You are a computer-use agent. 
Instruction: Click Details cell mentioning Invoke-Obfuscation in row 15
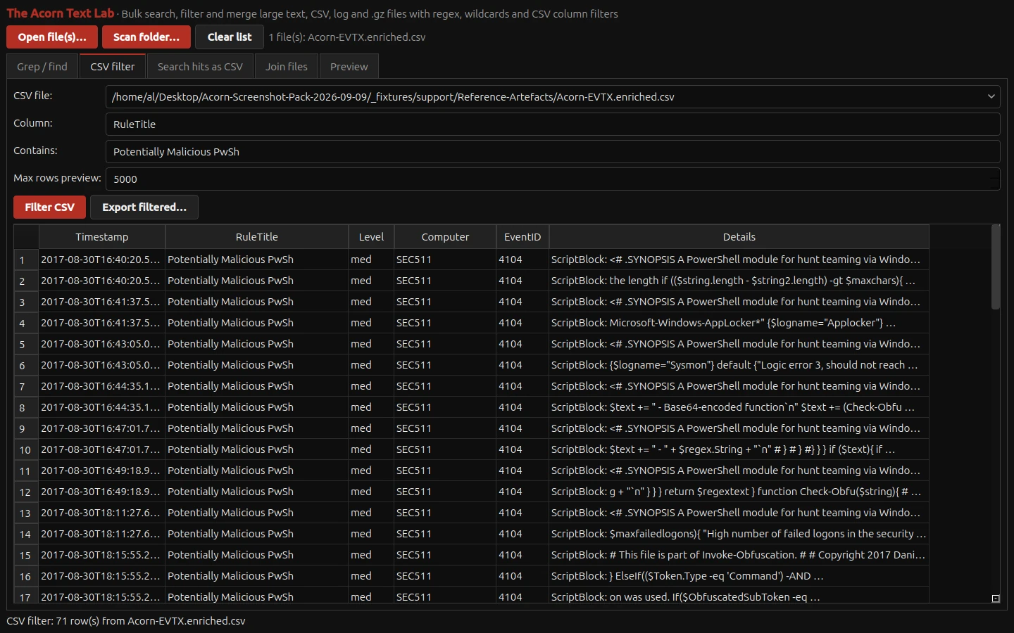pyautogui.click(x=739, y=555)
